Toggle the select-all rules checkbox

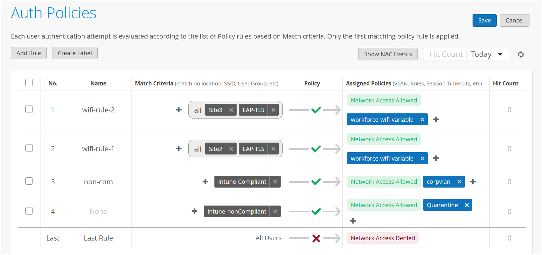(x=29, y=83)
